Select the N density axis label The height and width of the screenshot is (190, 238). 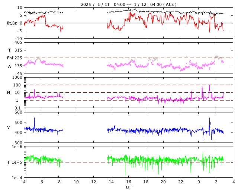tap(9, 92)
